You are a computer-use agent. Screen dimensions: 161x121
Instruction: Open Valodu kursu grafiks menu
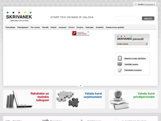(115, 27)
